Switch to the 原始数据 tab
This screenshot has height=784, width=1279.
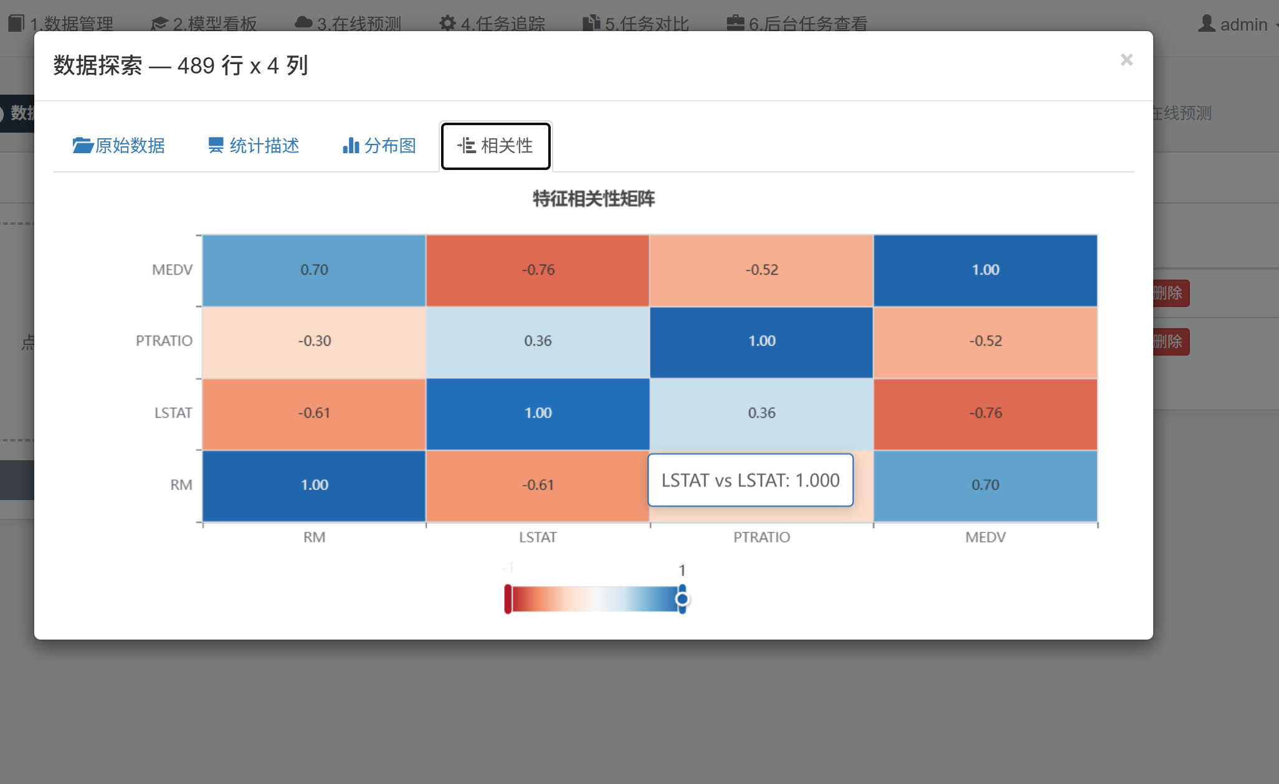pyautogui.click(x=118, y=146)
